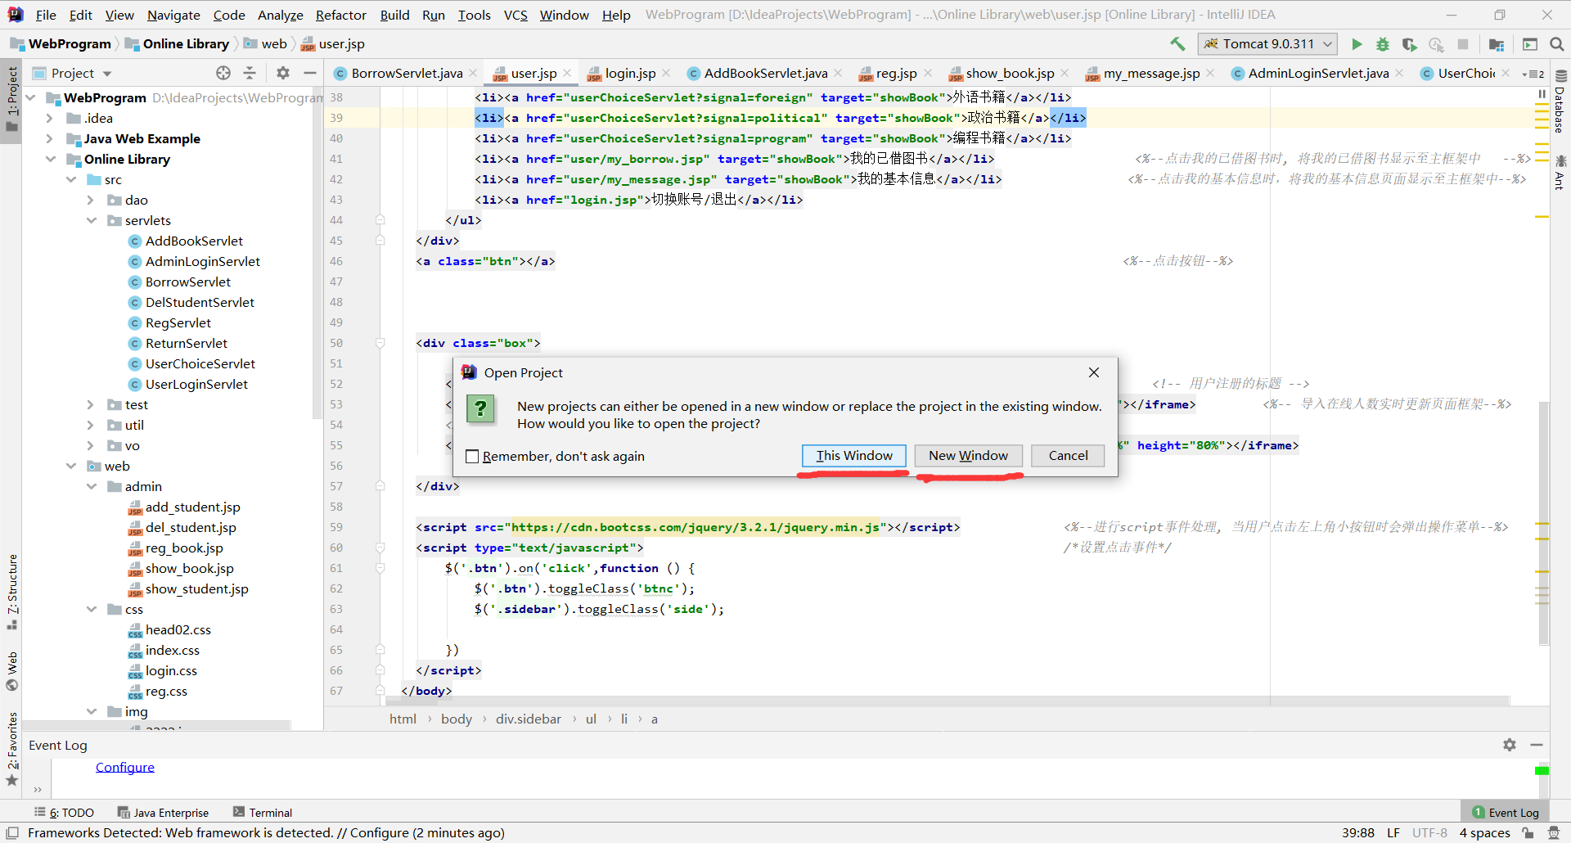The height and width of the screenshot is (843, 1571).
Task: Open Project Structure icon in toolbar
Action: point(1497,44)
